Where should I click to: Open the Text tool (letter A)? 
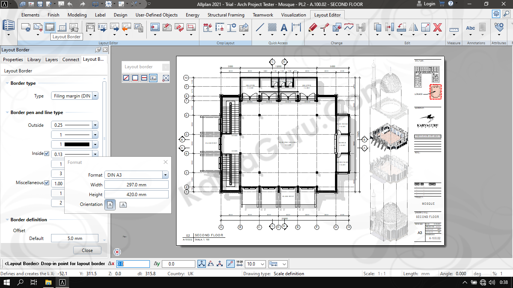(x=284, y=27)
